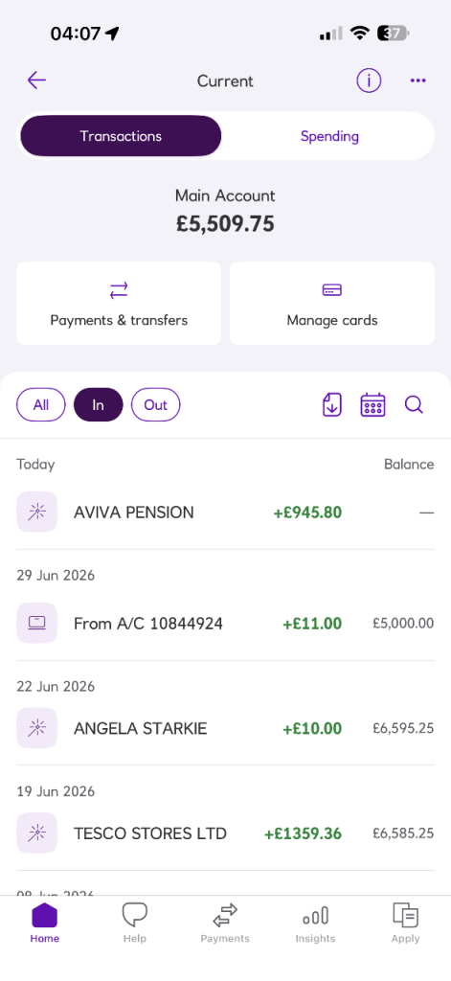Screen dimensions: 451x981
Task: Open the account info icon
Action: pos(369,80)
